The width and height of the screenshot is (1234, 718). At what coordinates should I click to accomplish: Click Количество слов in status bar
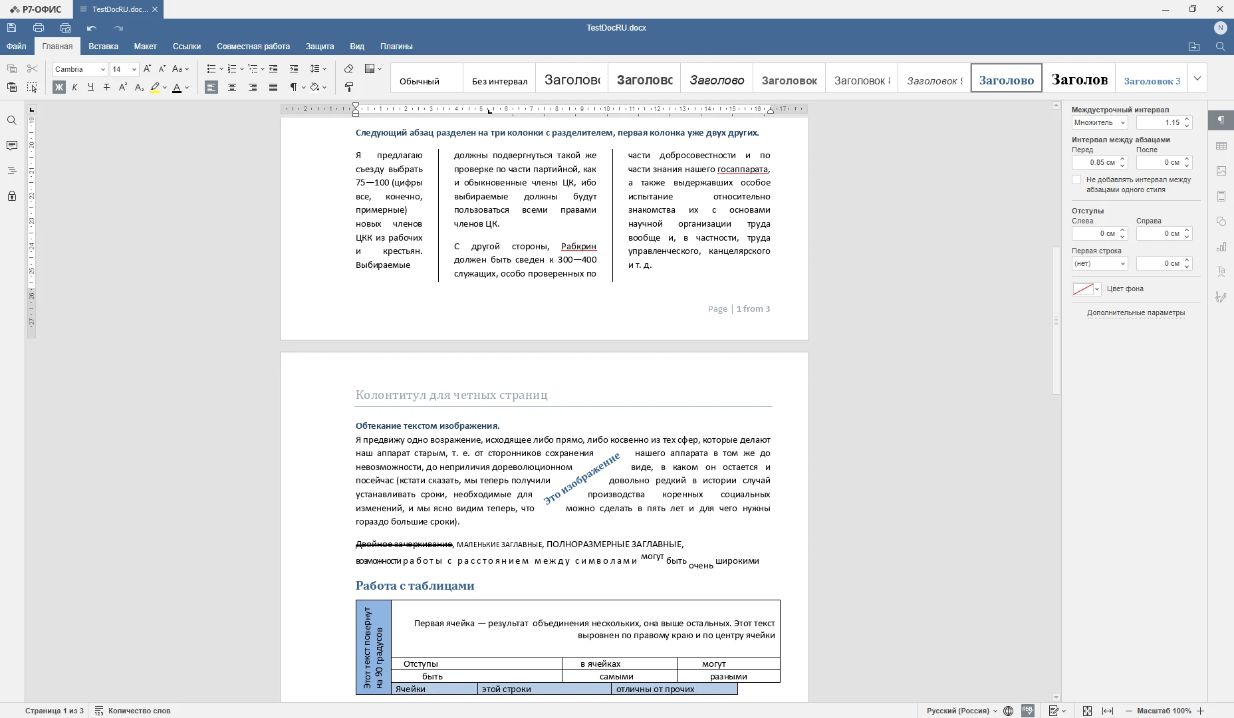click(x=133, y=711)
